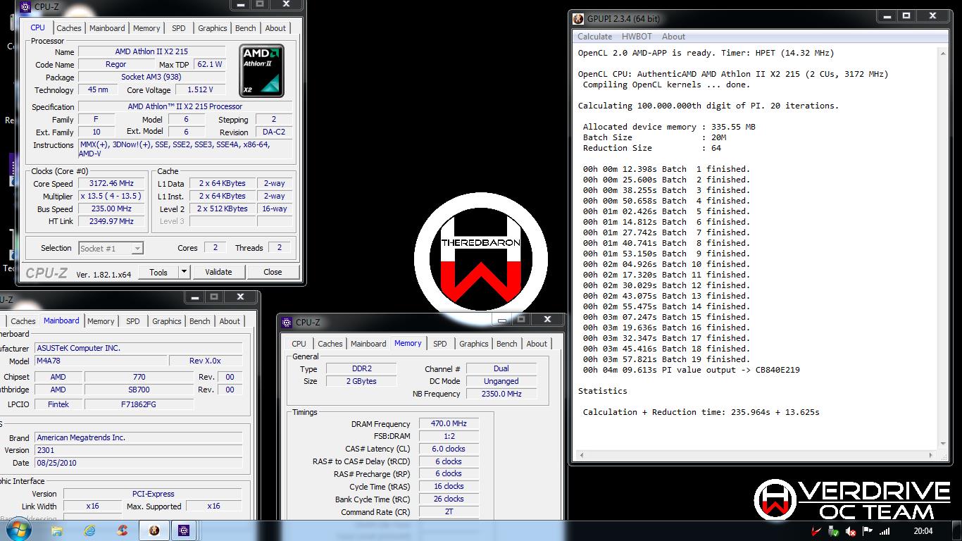Select Bench tab in the Memory CPU-Z window
This screenshot has width=962, height=541.
[x=507, y=344]
